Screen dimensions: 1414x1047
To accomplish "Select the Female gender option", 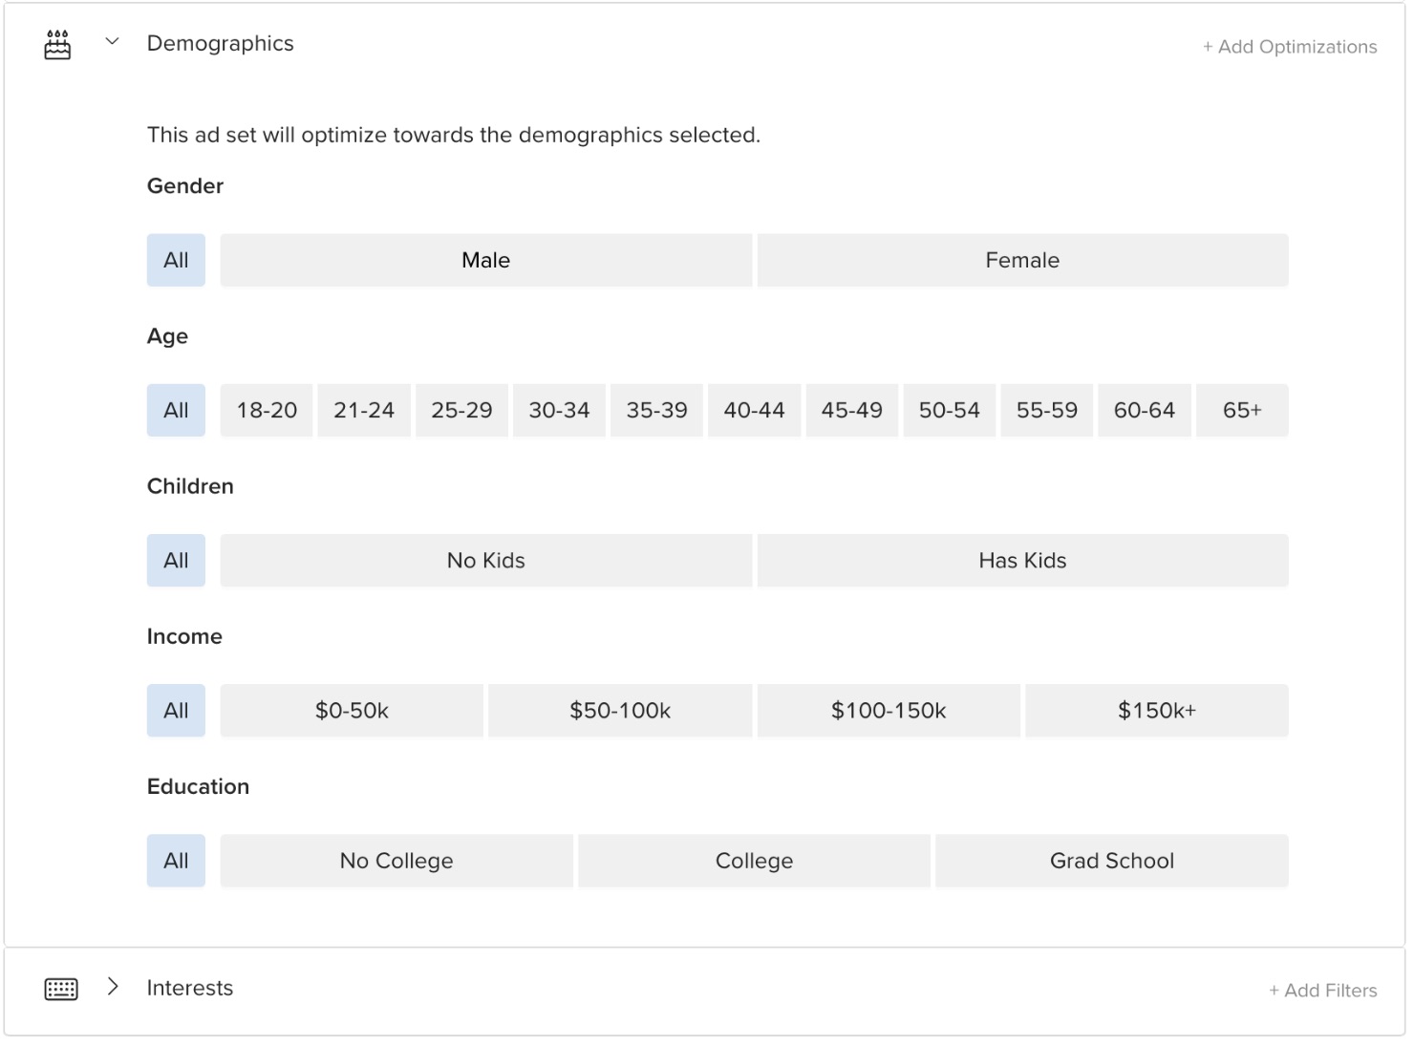I will point(1022,259).
